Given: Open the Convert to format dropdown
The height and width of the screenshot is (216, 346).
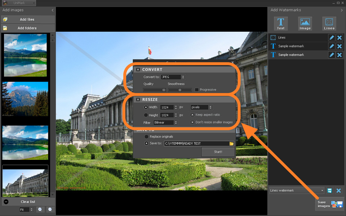Looking at the screenshot, I should tap(173, 77).
